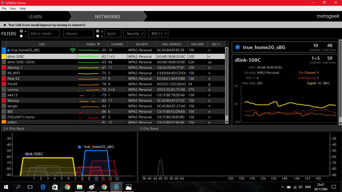Select the dlink-508C-5GHz network row
Screen dimensions: 342x192
click(x=113, y=62)
